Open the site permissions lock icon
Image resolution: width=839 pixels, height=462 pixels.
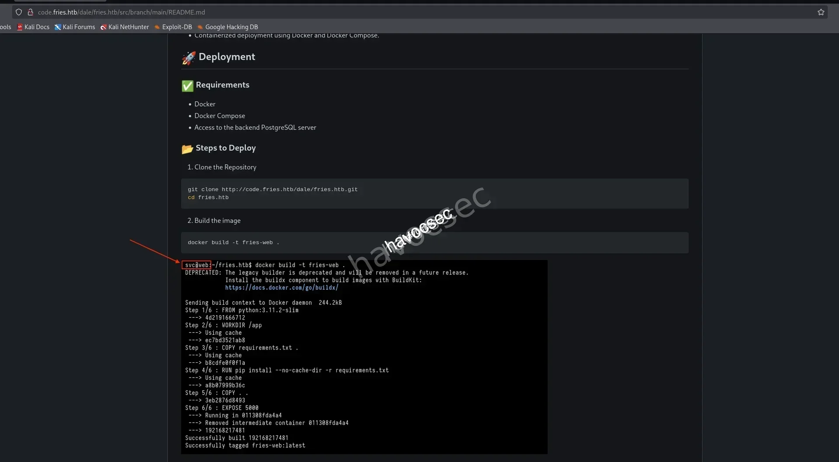(30, 12)
